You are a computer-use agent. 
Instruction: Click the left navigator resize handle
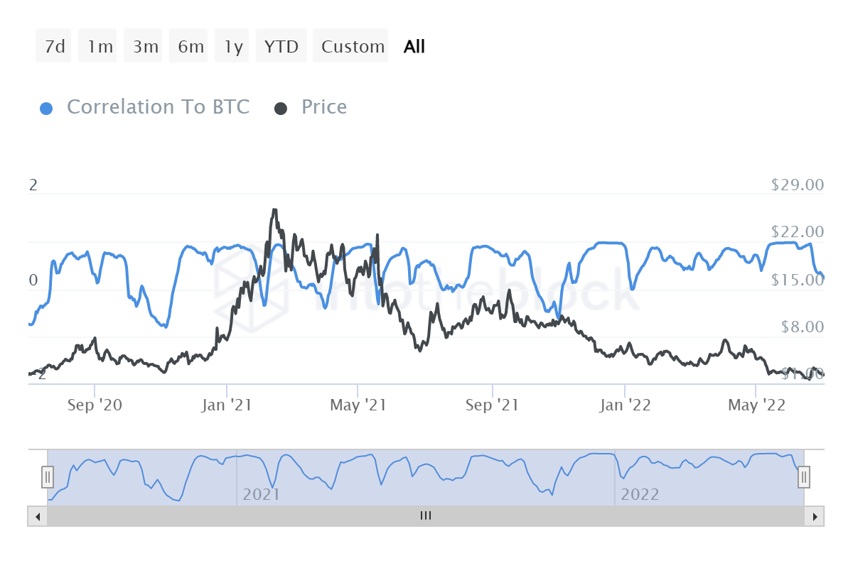(47, 477)
